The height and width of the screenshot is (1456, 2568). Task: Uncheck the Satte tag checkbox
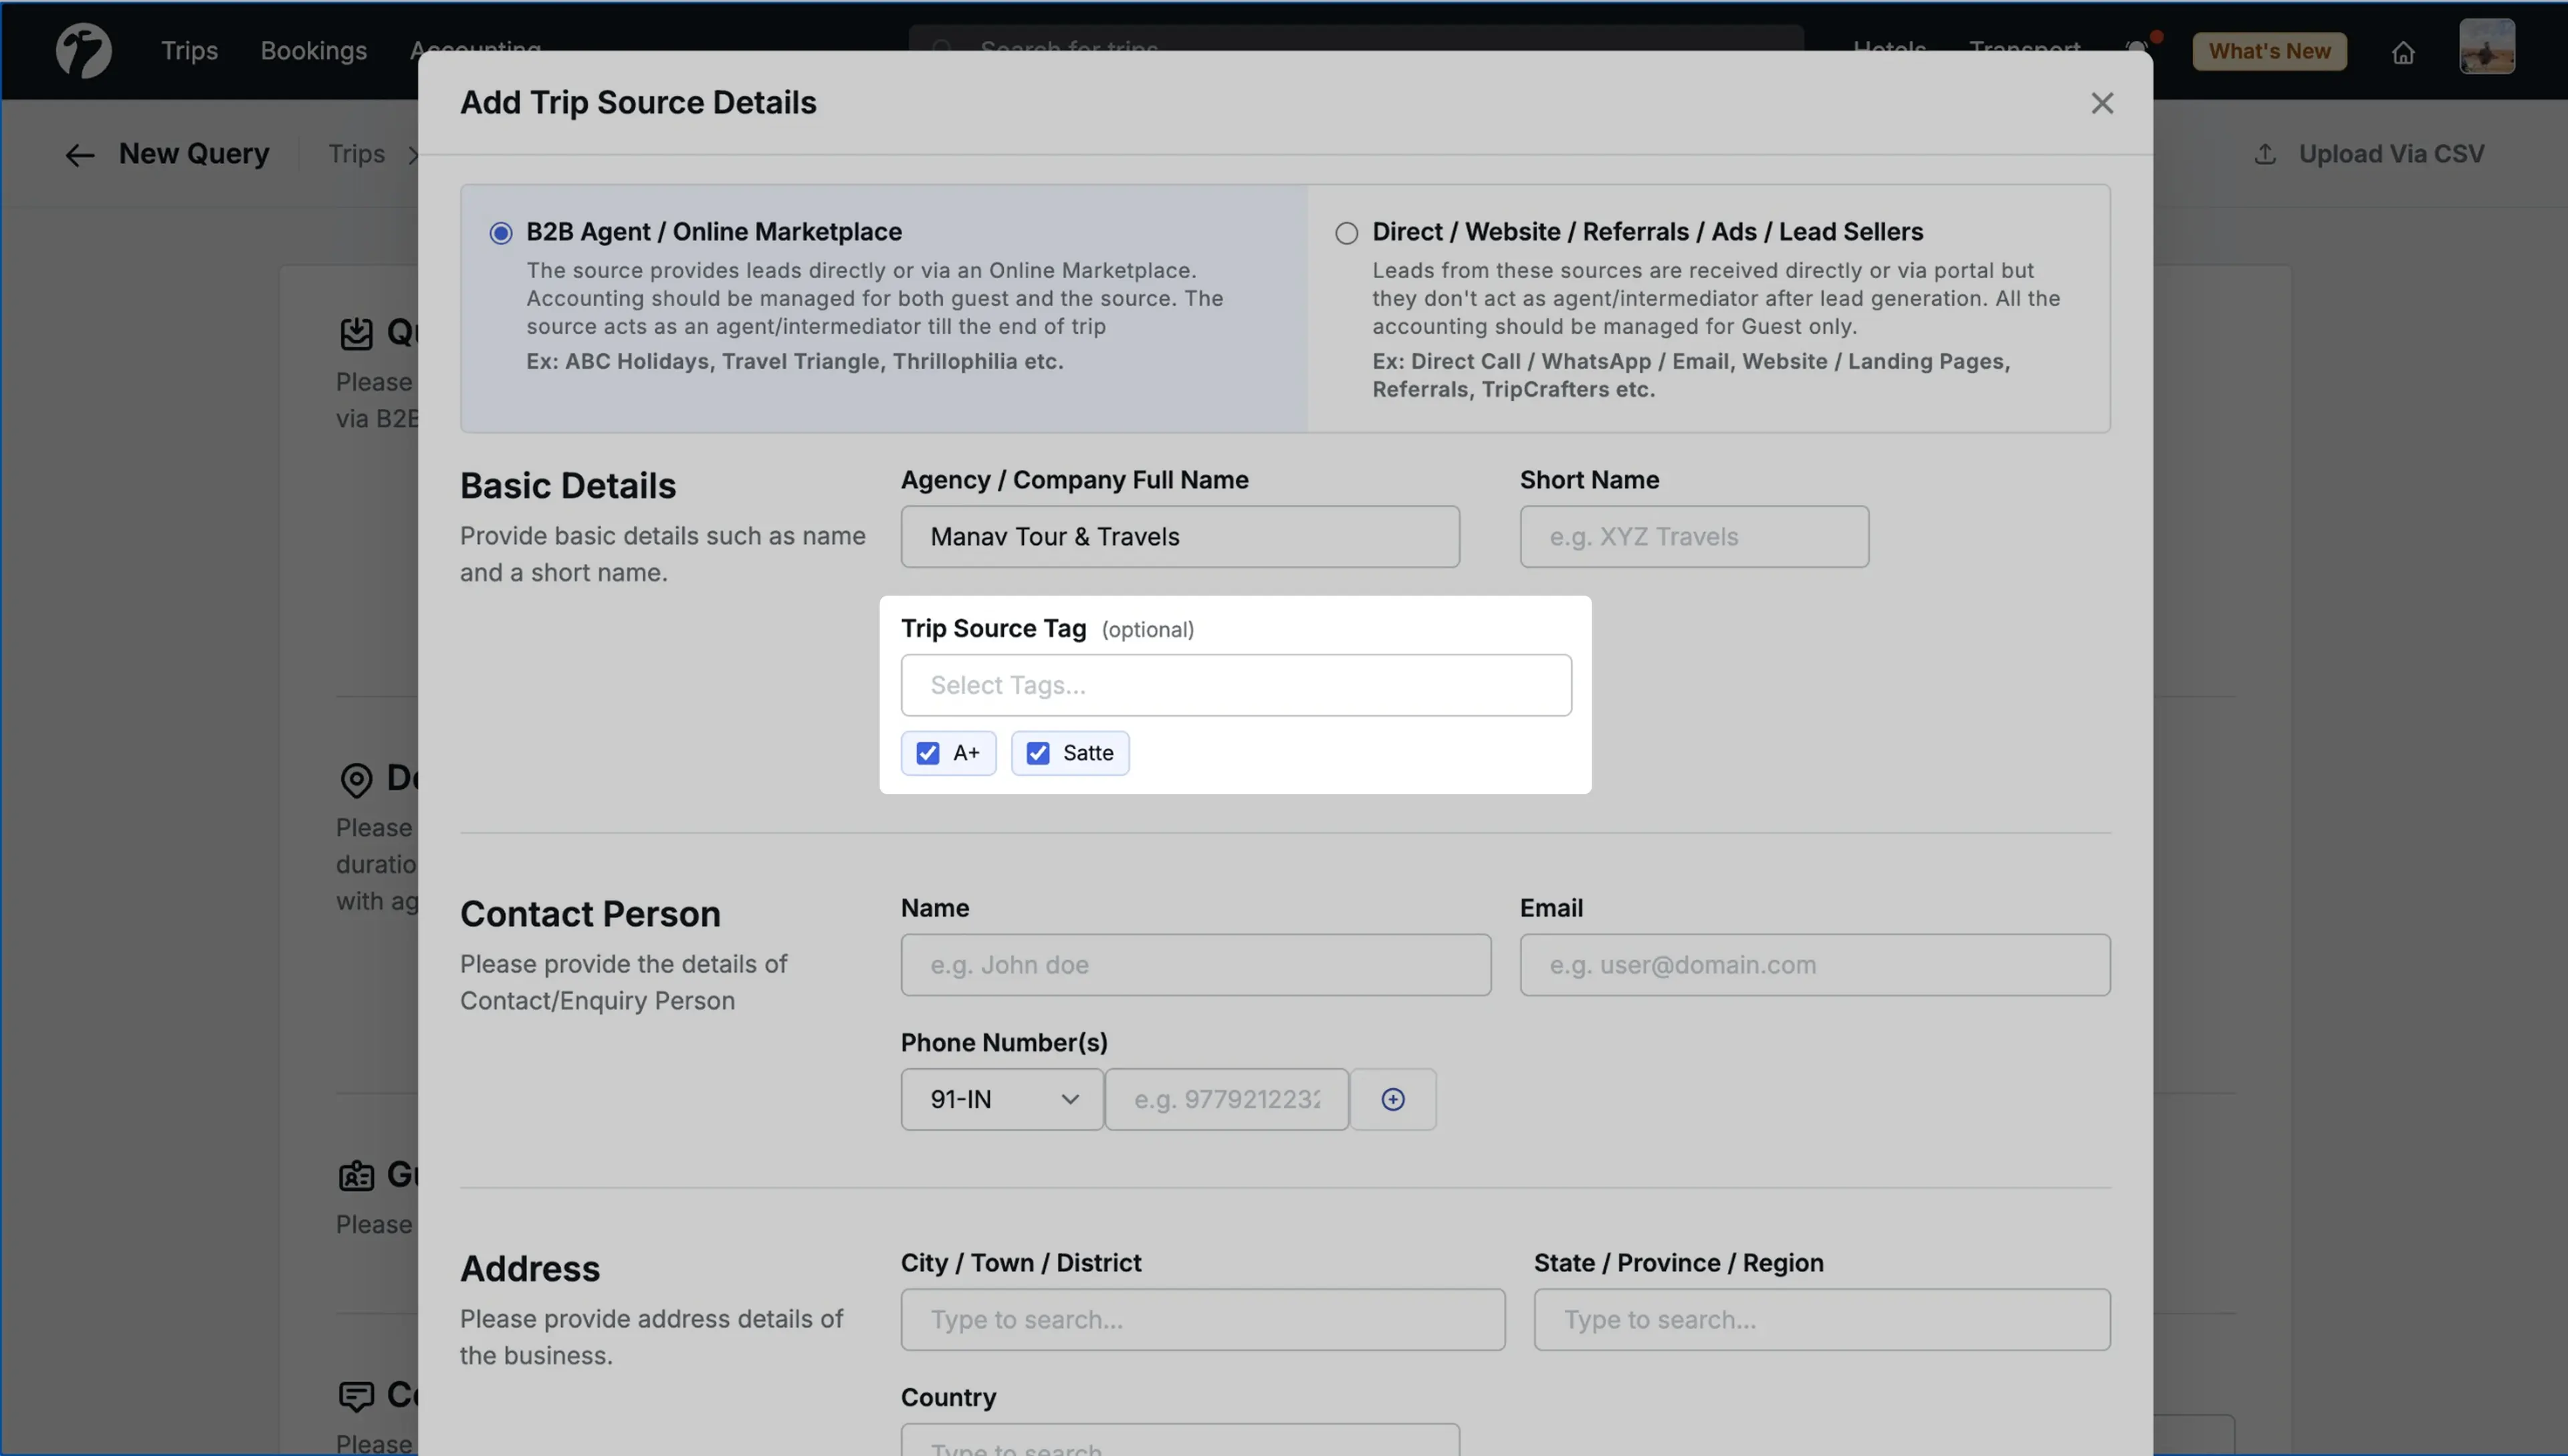(x=1039, y=753)
